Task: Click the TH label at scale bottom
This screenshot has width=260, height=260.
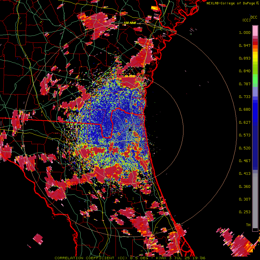Action: [248, 225]
